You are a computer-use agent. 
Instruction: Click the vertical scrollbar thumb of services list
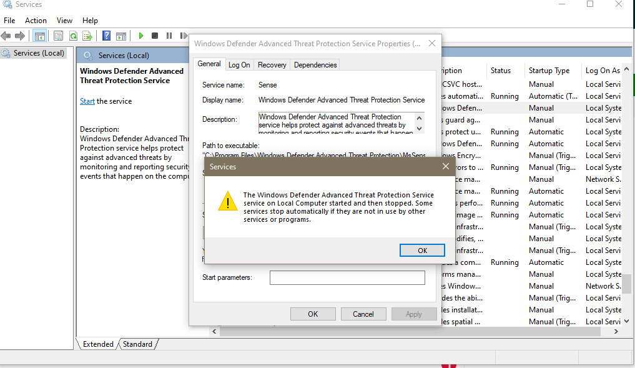click(x=626, y=284)
